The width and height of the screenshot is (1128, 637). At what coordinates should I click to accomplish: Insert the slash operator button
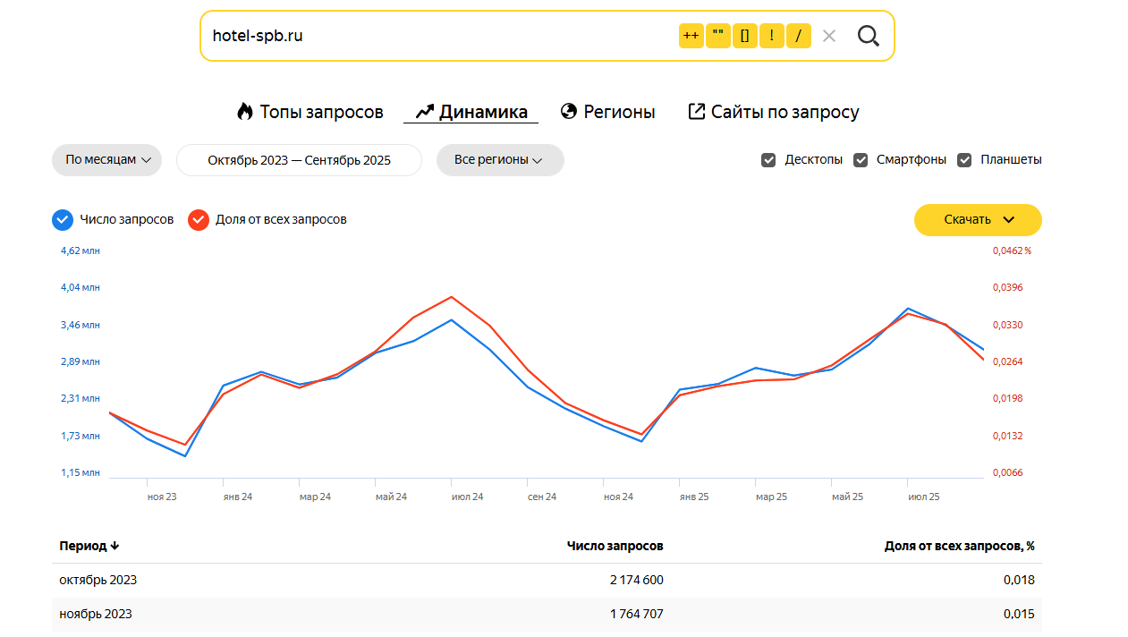[x=798, y=36]
